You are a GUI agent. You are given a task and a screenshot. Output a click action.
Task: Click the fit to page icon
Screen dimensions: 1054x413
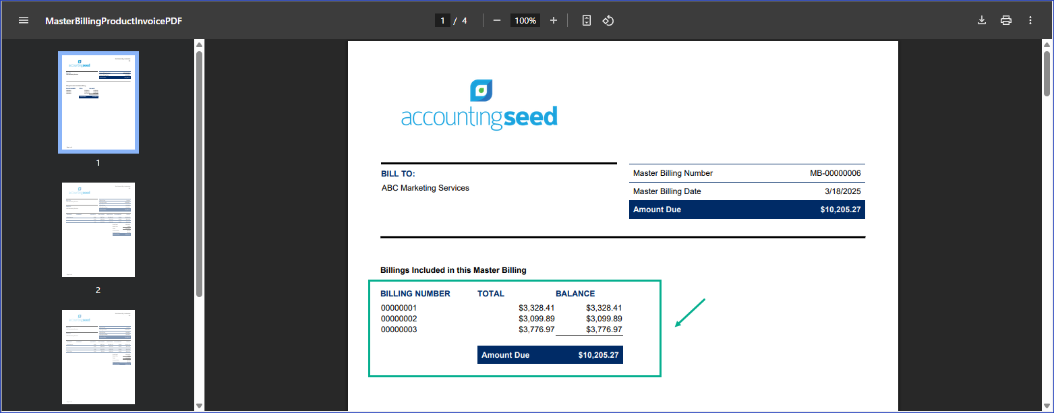coord(587,20)
